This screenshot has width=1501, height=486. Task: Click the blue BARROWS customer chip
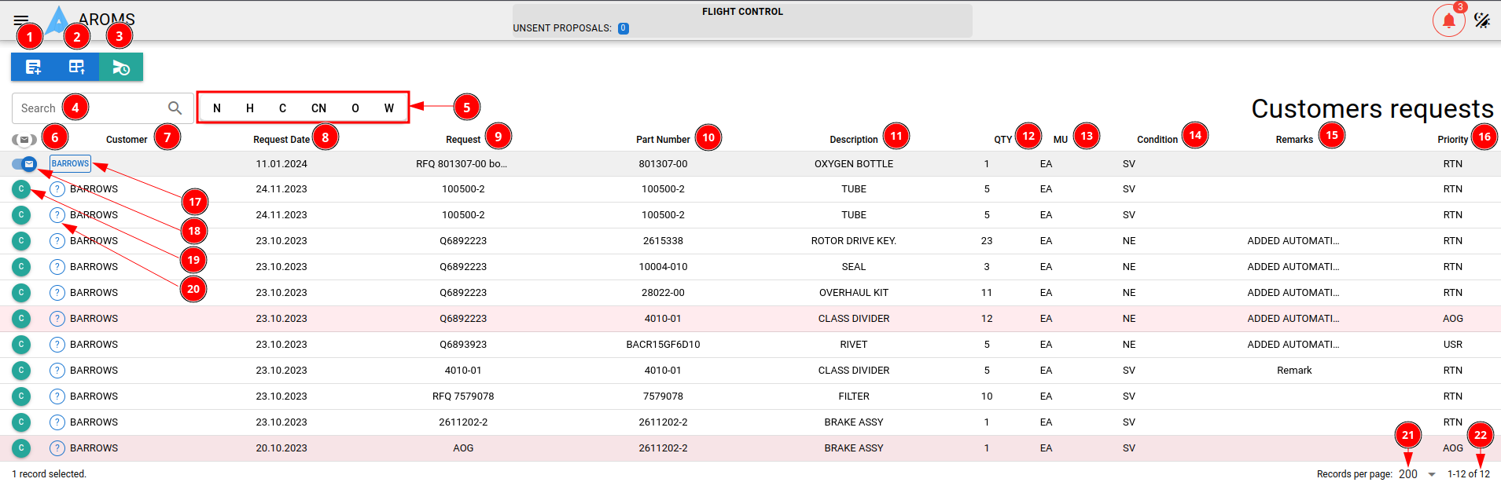(70, 164)
